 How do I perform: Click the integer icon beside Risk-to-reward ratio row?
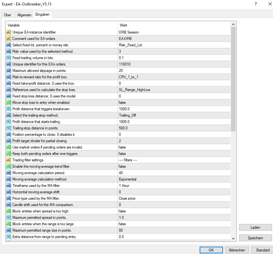point(9,77)
